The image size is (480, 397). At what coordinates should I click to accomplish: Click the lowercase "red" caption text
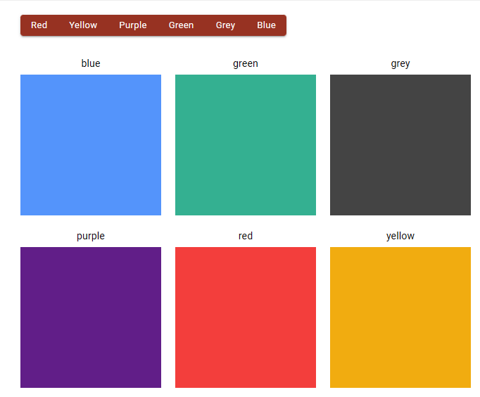(246, 236)
